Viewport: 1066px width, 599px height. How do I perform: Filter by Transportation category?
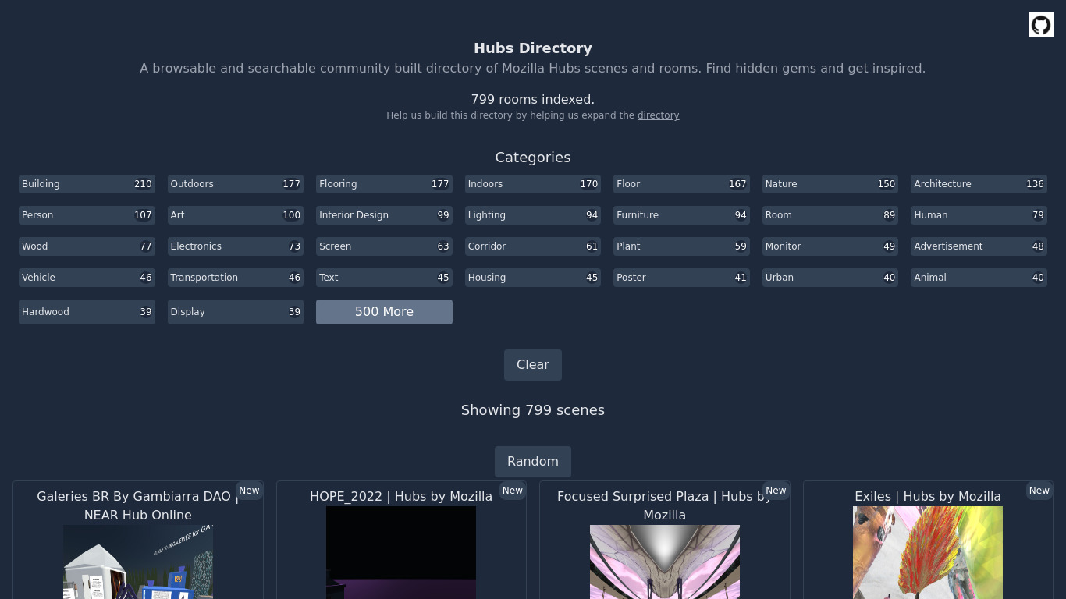pos(236,278)
